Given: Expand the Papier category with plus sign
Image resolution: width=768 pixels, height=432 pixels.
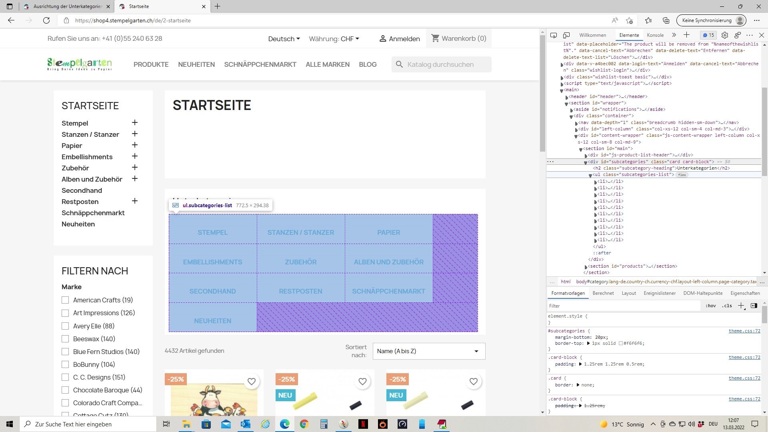Looking at the screenshot, I should coord(135,145).
